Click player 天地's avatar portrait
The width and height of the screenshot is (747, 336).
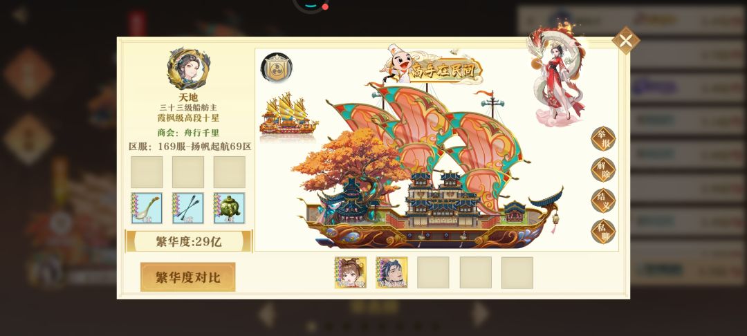click(188, 69)
